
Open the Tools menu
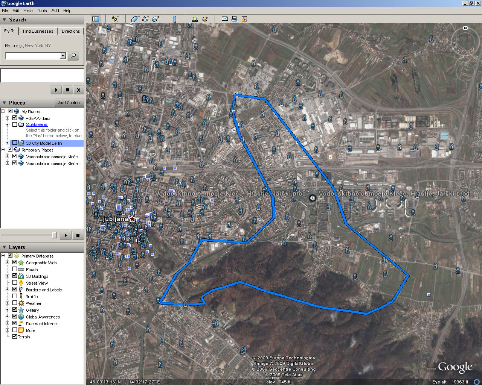(42, 11)
